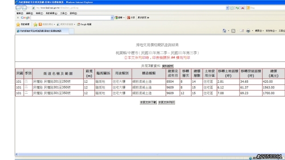Open 我的最愛 favorites star button

coord(23,24)
